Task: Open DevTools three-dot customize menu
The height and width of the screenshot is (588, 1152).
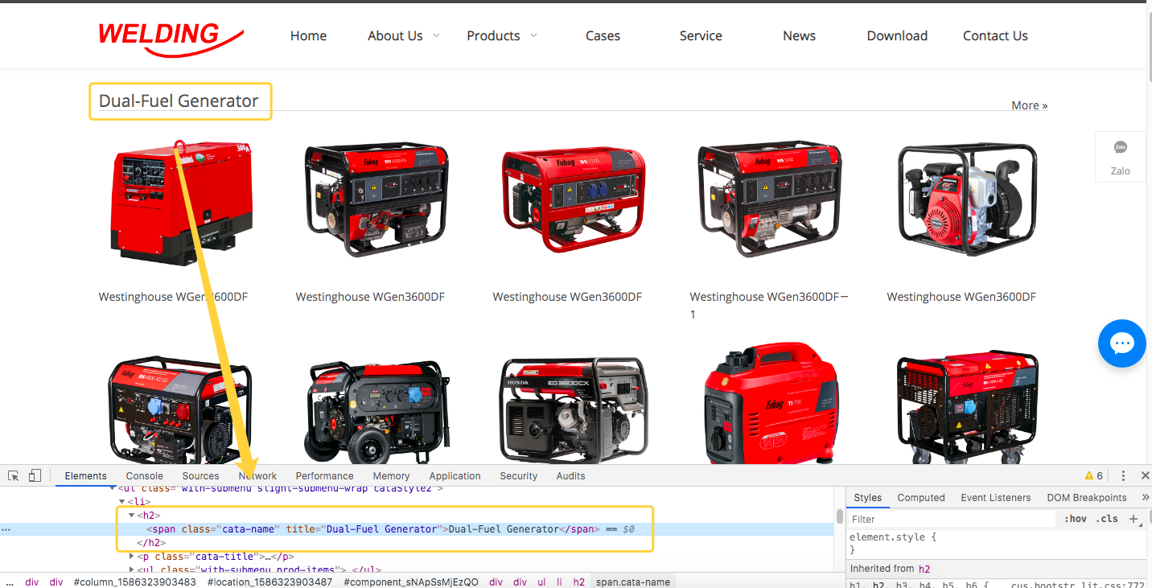Action: (x=1123, y=475)
